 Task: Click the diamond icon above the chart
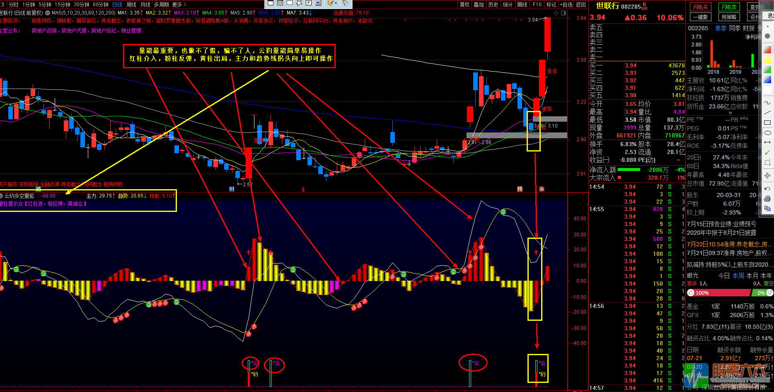click(556, 13)
